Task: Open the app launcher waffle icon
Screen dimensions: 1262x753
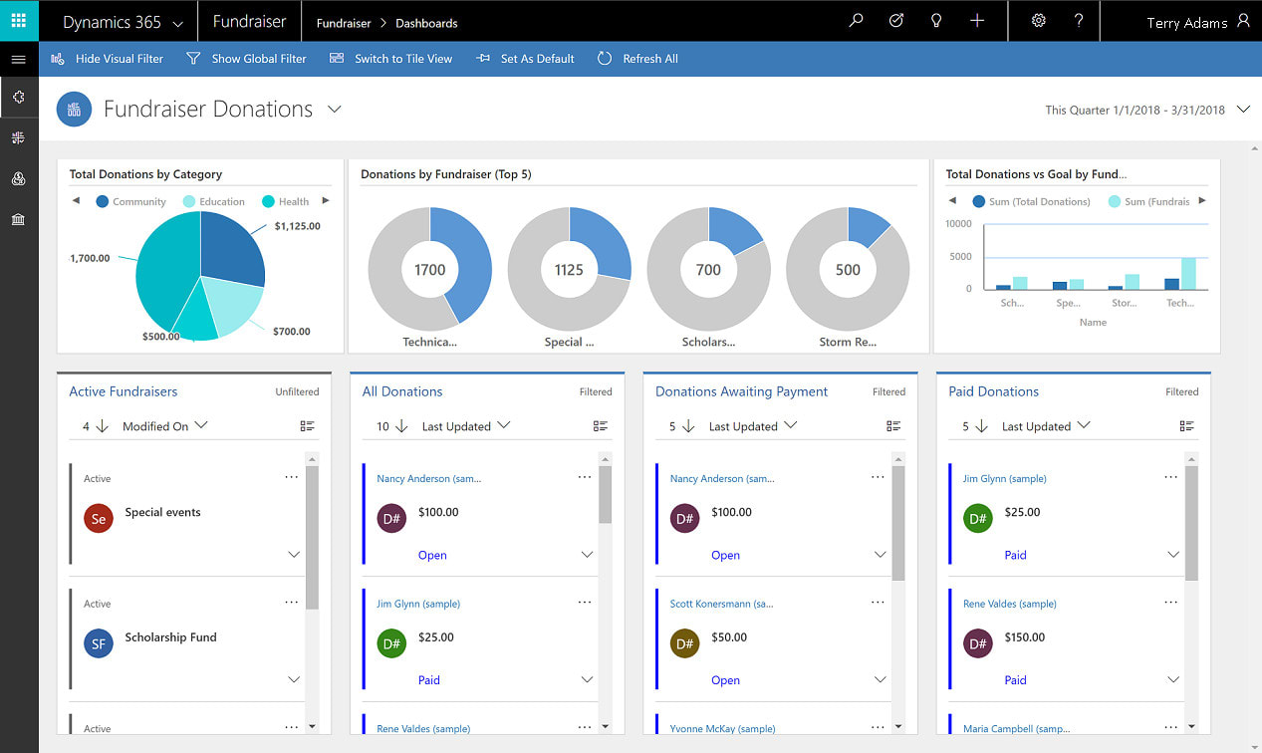Action: coord(19,21)
